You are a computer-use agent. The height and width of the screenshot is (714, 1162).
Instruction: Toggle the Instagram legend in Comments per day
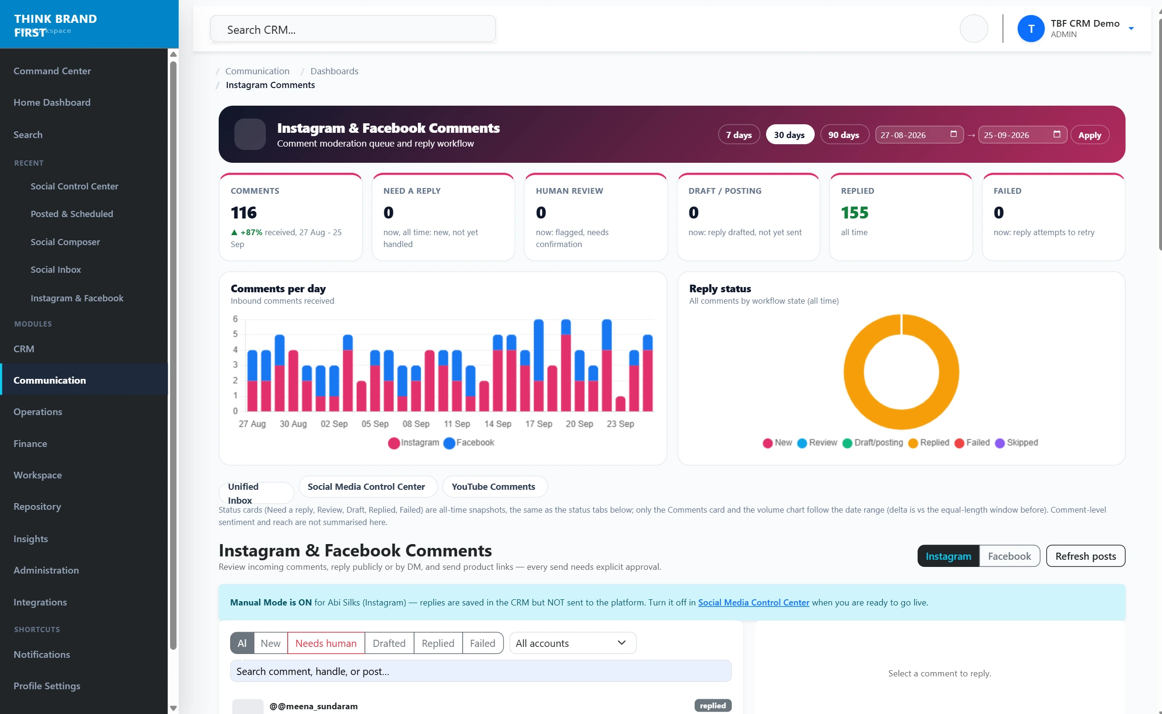(414, 443)
